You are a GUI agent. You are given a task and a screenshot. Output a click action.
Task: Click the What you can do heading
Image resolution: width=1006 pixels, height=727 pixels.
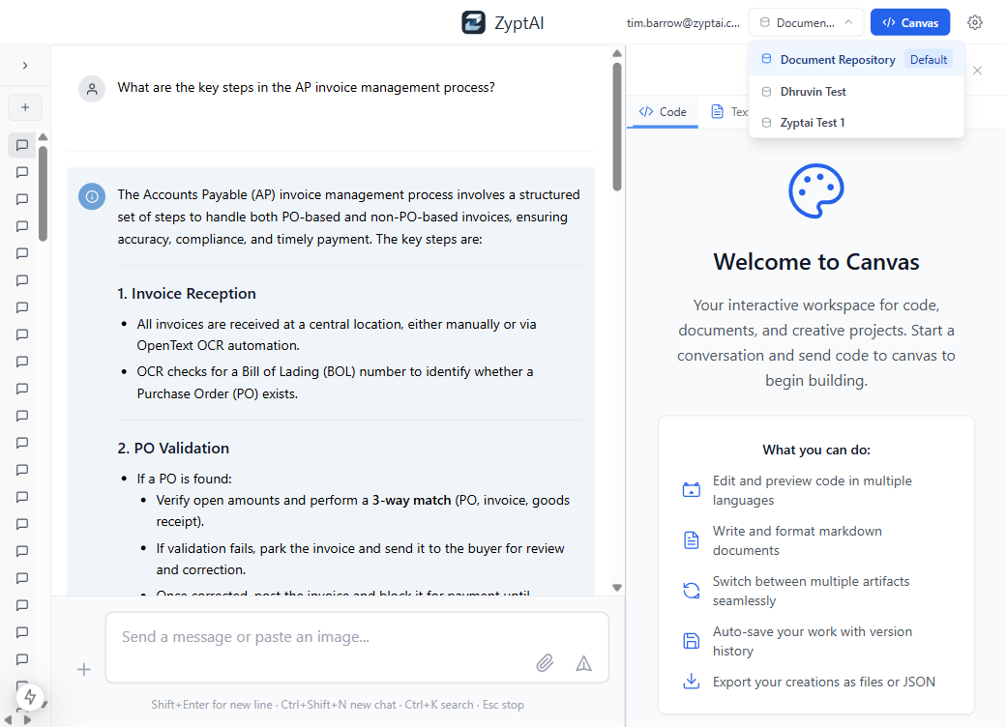click(x=816, y=451)
